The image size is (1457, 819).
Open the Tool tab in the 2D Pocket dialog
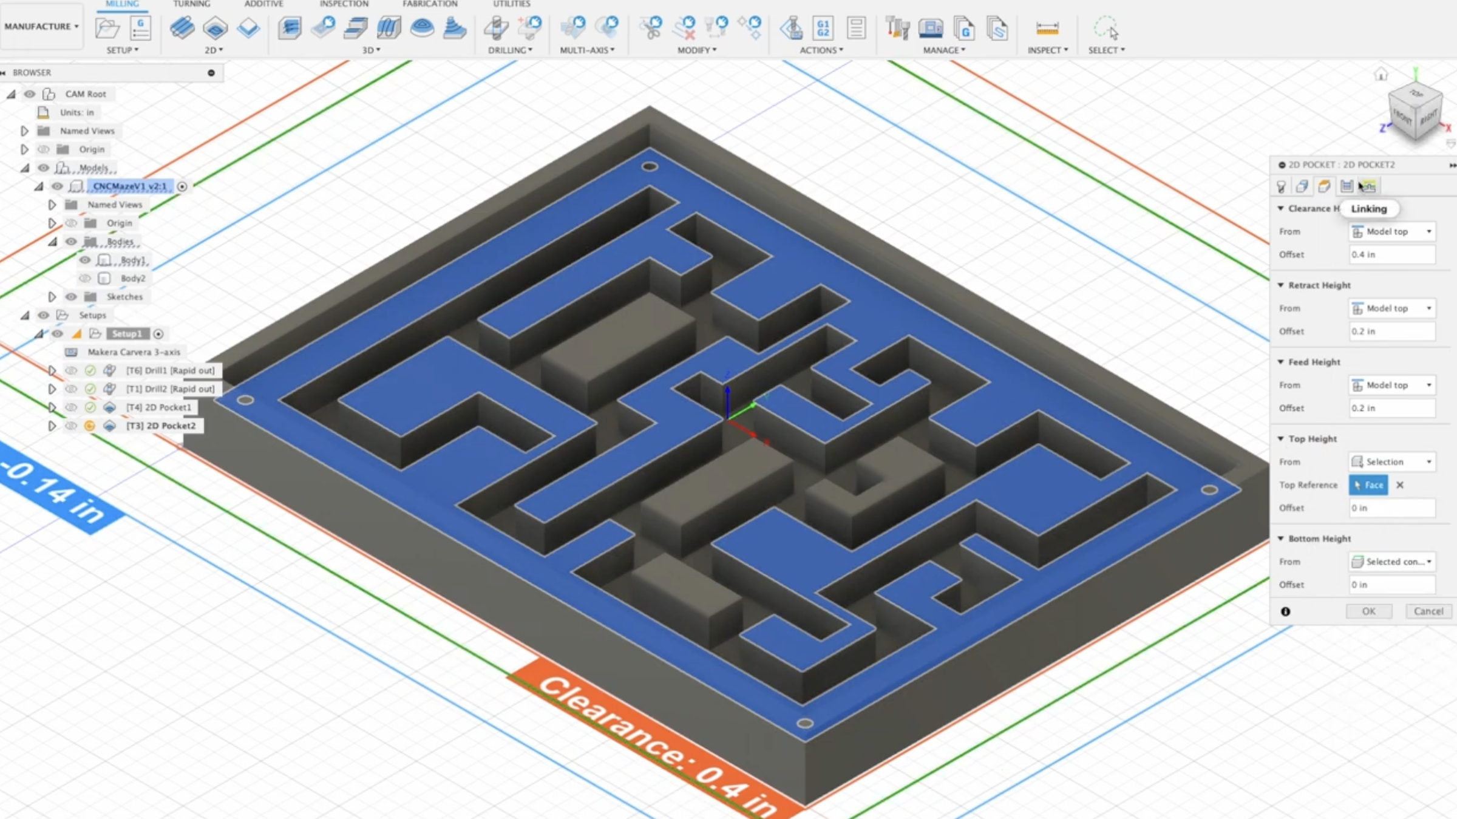pos(1282,186)
